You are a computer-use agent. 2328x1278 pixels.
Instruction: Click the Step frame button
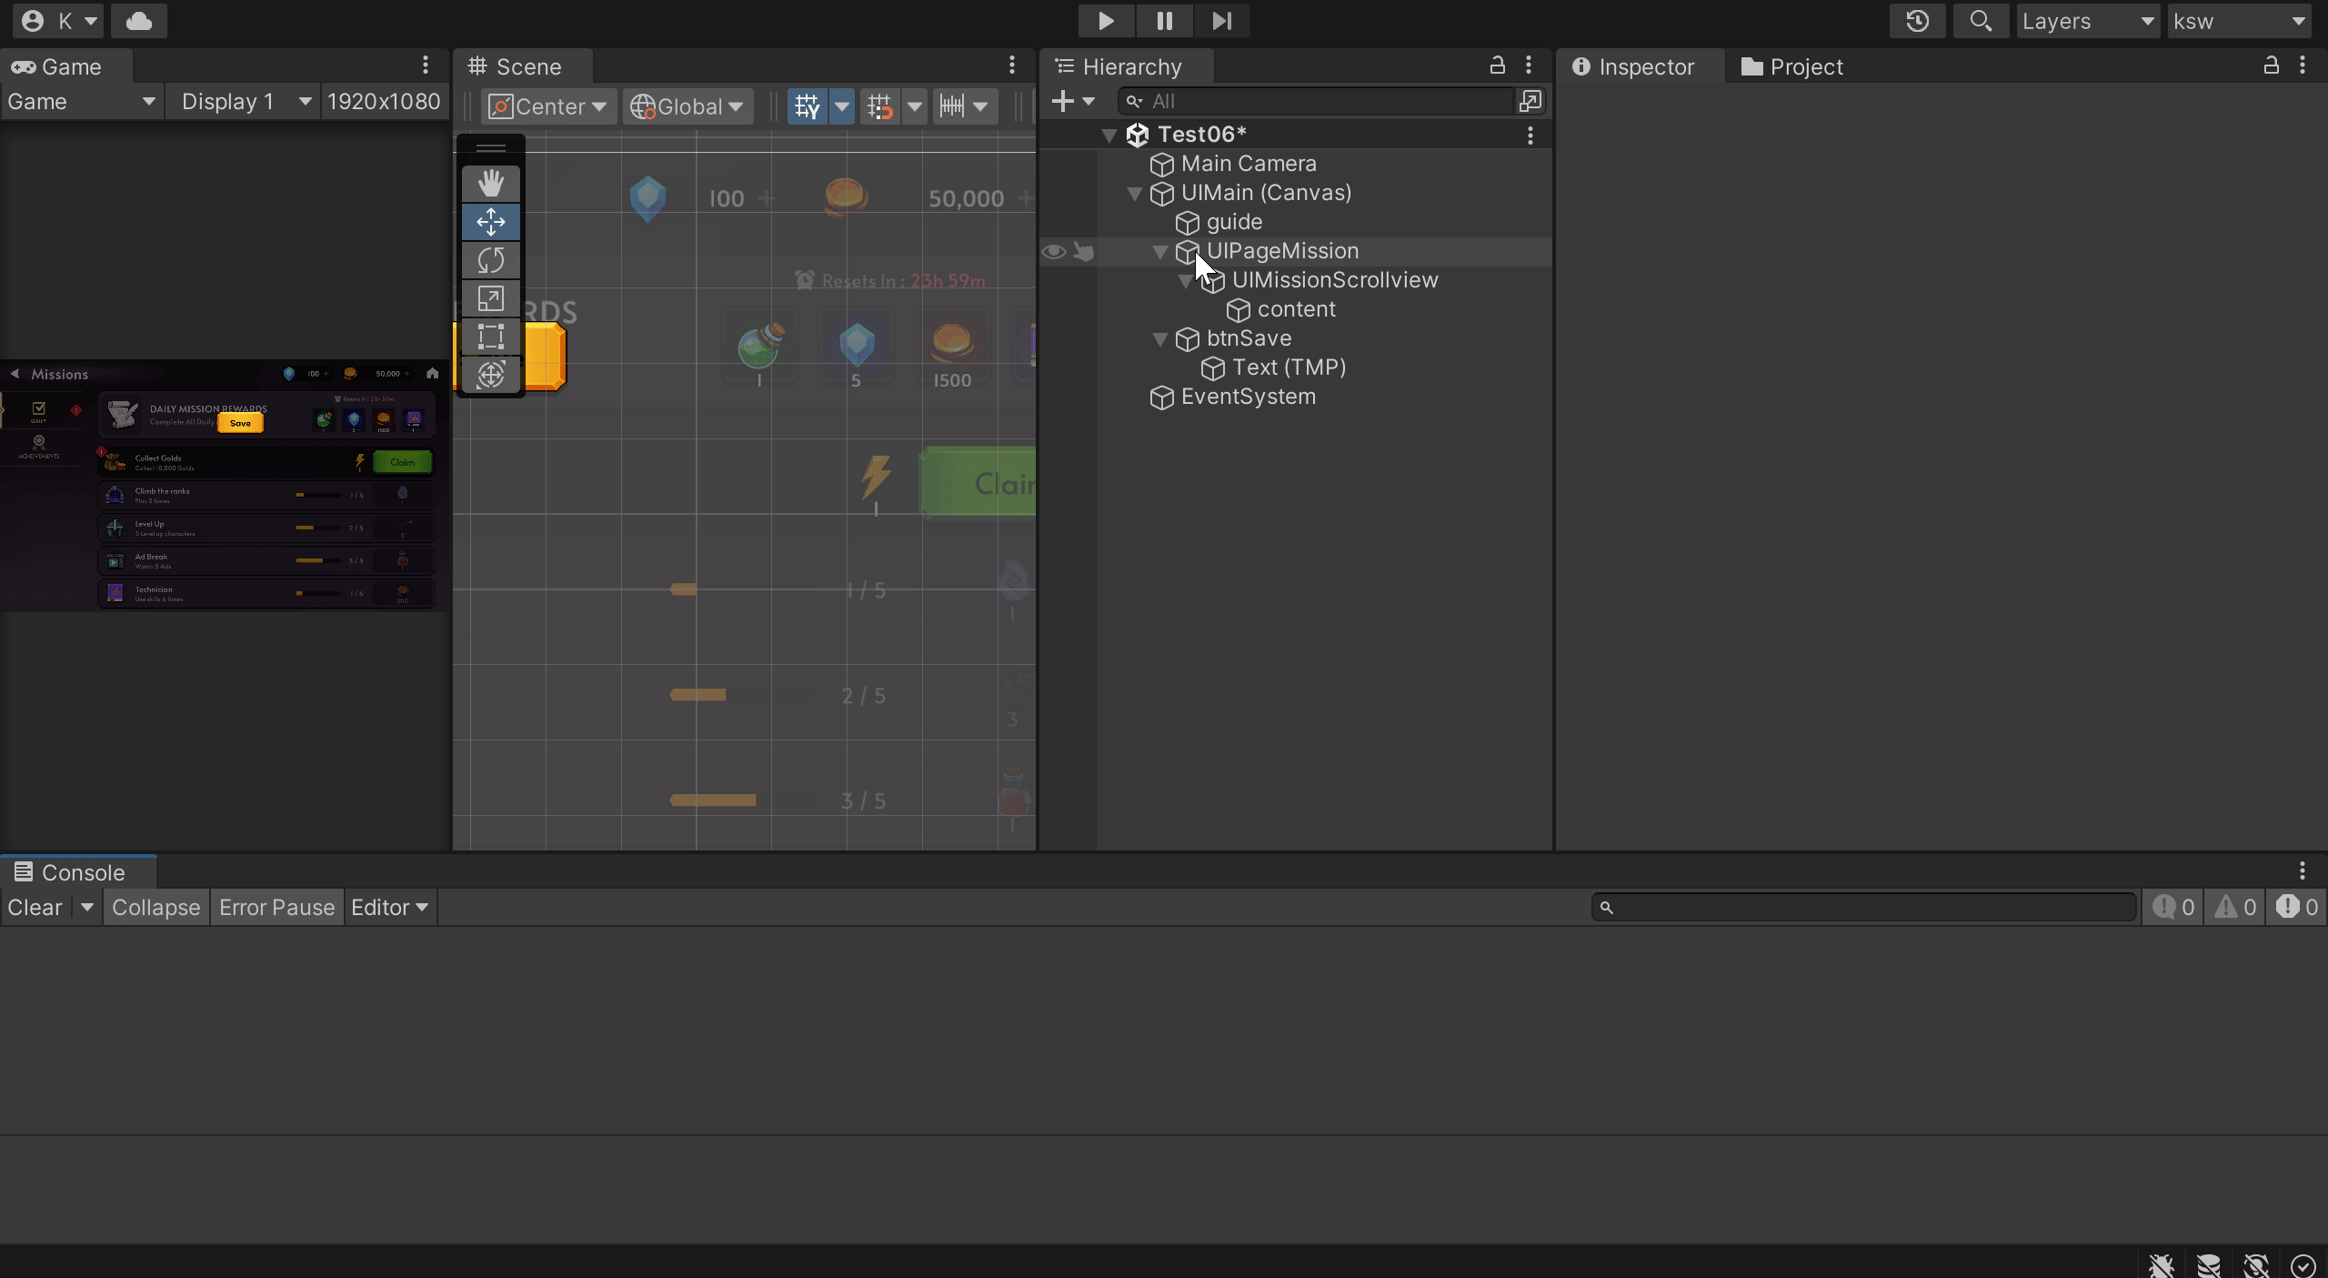[x=1221, y=20]
